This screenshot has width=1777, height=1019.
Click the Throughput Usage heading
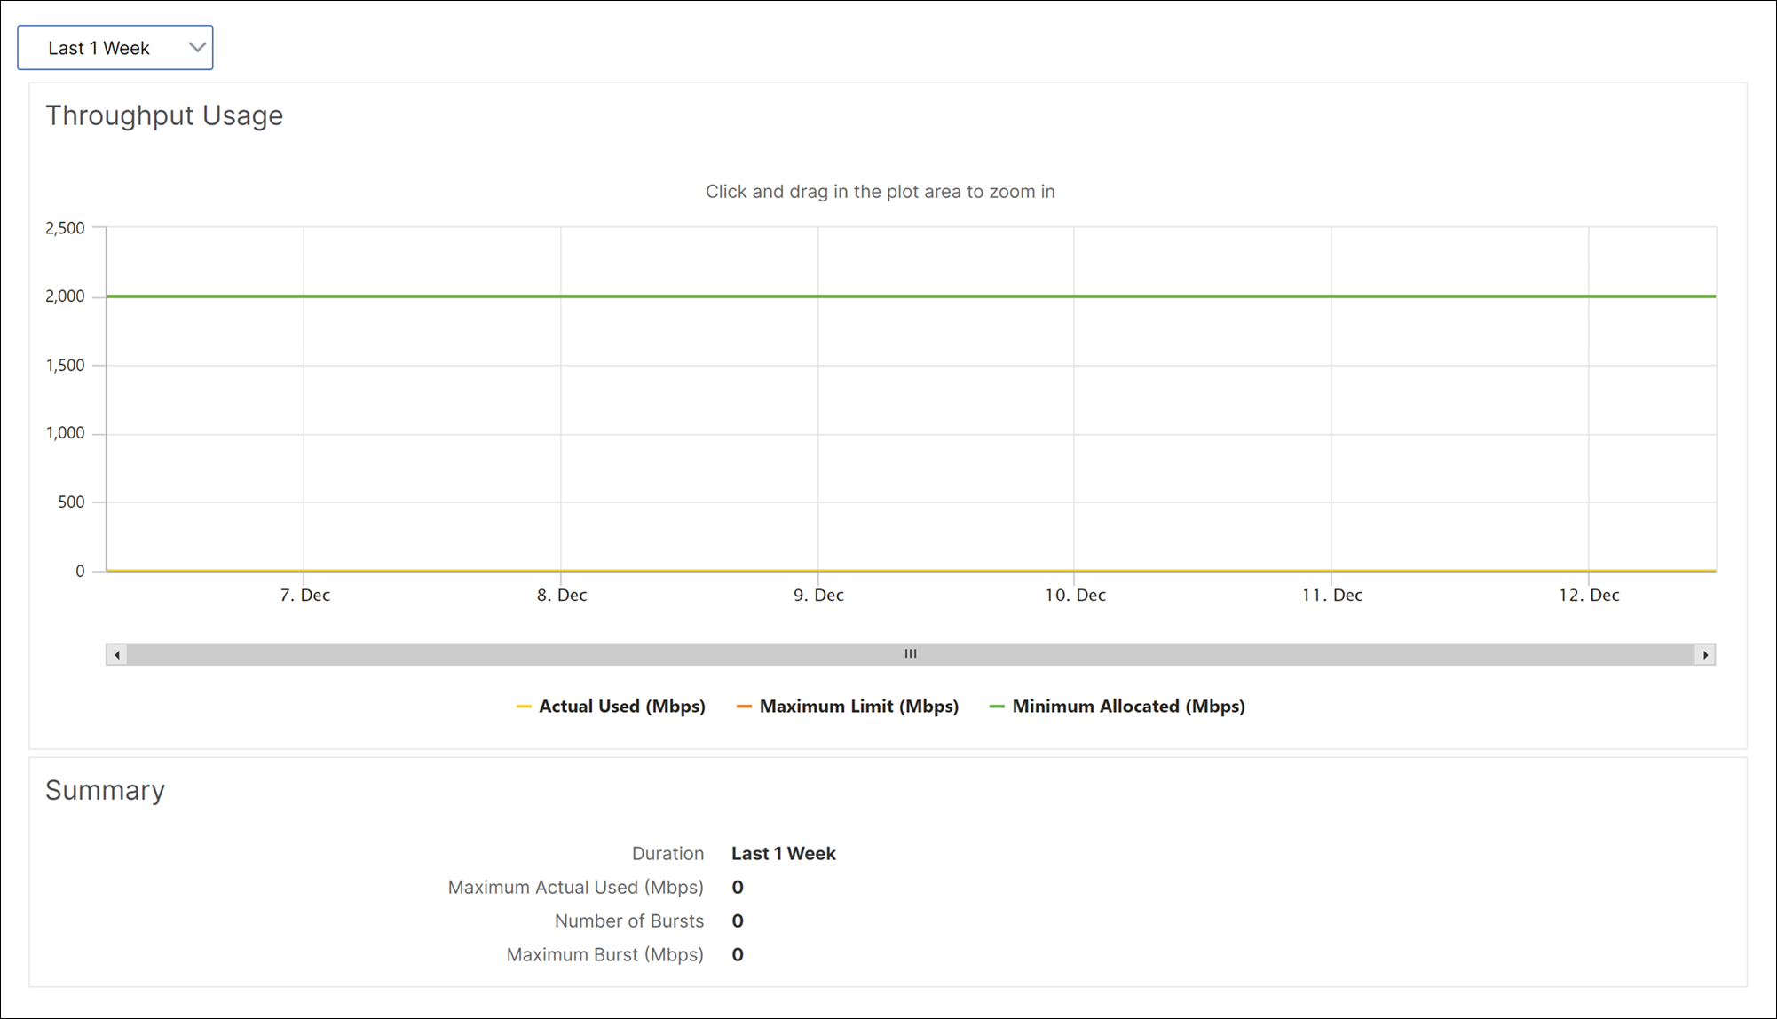click(164, 116)
